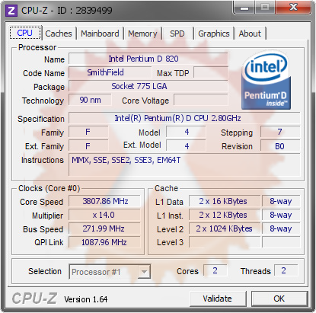The height and width of the screenshot is (313, 316).
Task: Click the 'Clocks (Core #0)' group label
Action: pos(49,188)
